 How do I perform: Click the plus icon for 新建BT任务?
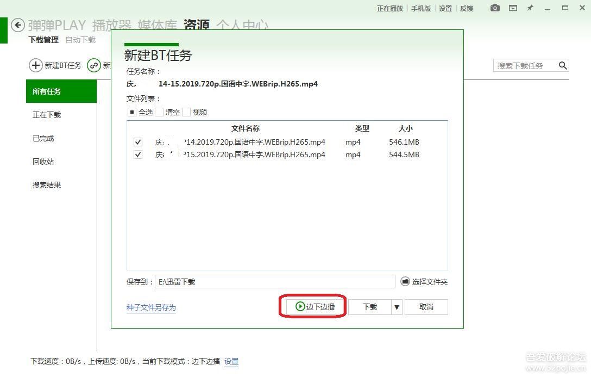tap(35, 65)
